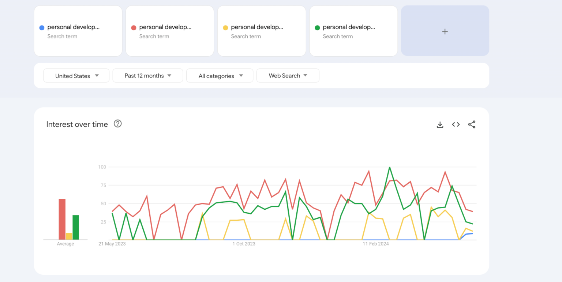Click the green average bar
This screenshot has height=282, width=562.
click(76, 227)
